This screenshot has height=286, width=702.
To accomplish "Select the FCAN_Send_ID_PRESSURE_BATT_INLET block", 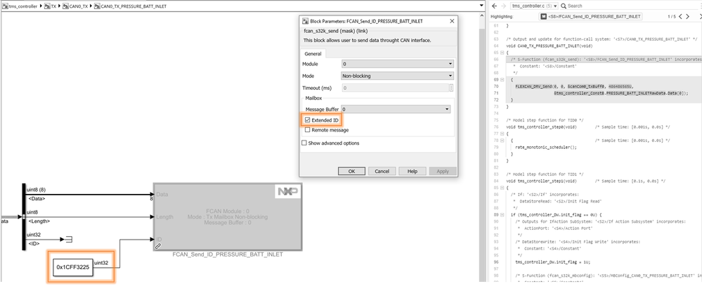I will click(228, 216).
